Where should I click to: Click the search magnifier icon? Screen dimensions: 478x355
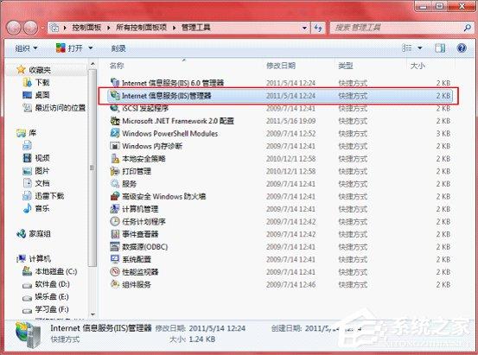point(467,28)
